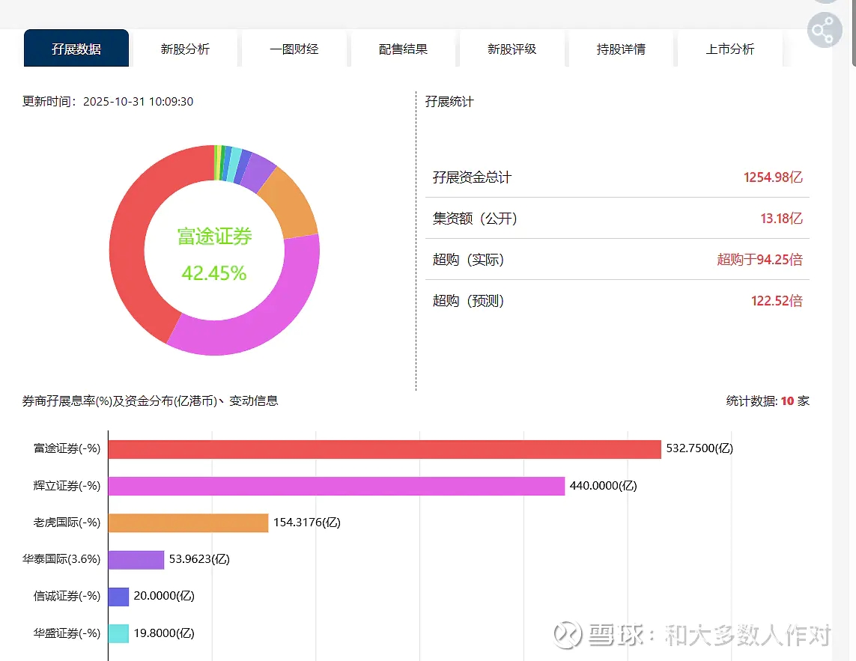Click the 孖展统计 heading
This screenshot has width=856, height=661.
click(449, 102)
